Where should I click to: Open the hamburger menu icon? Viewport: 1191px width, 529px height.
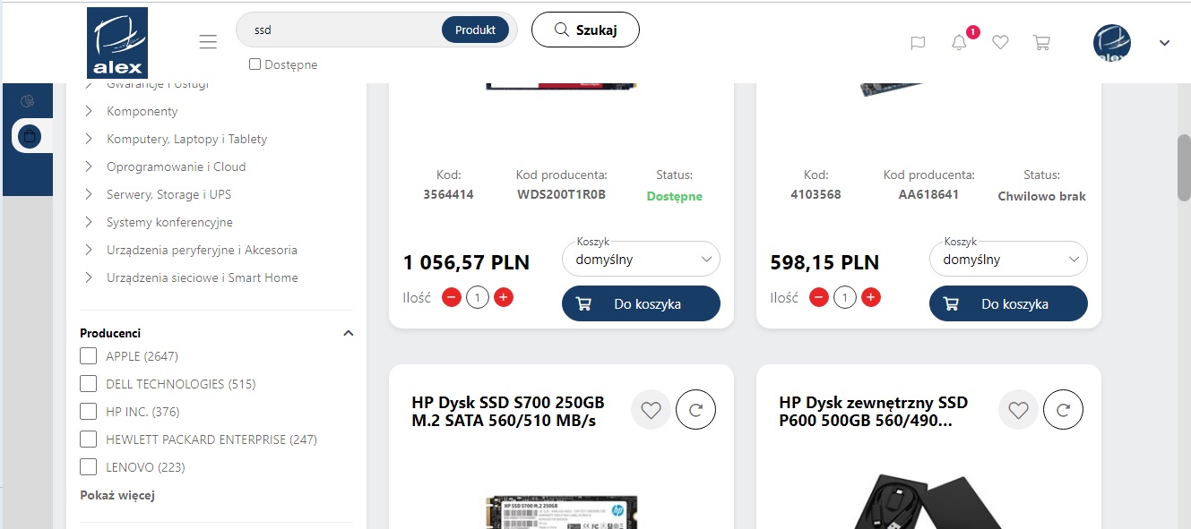pos(208,42)
